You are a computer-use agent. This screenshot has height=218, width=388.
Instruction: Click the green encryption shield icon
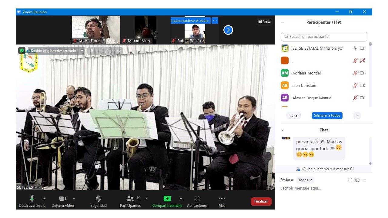pos(22,51)
